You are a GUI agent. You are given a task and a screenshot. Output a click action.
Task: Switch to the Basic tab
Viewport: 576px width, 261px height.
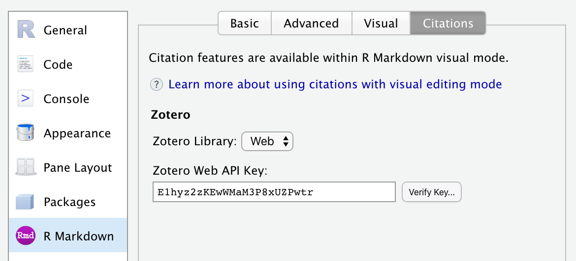(244, 24)
